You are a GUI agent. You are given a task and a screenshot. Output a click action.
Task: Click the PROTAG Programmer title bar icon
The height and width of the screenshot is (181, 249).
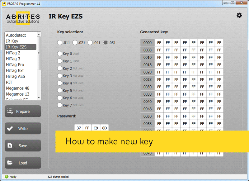pos(4,3)
